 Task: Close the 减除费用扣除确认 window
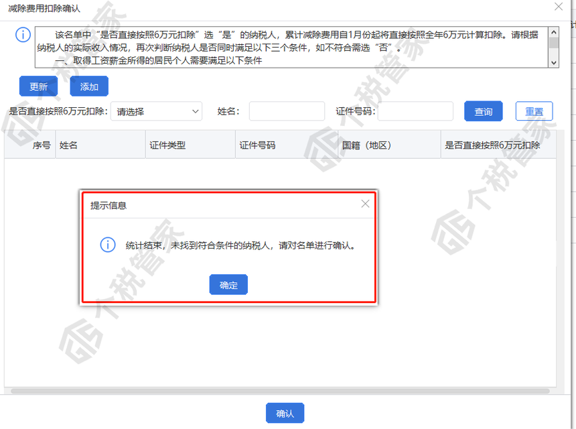coord(559,7)
